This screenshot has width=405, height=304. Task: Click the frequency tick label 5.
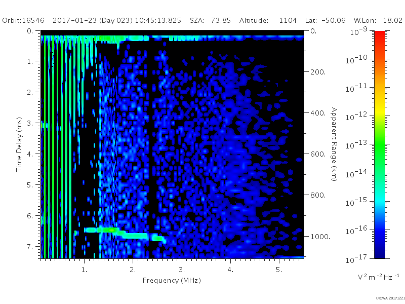[x=279, y=270]
